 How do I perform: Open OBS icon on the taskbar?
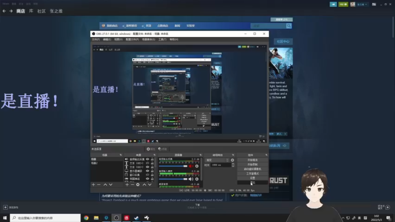[x=117, y=218]
